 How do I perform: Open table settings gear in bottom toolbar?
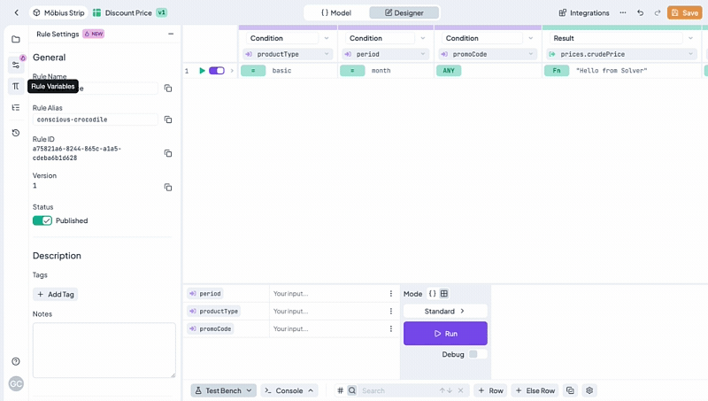(589, 390)
